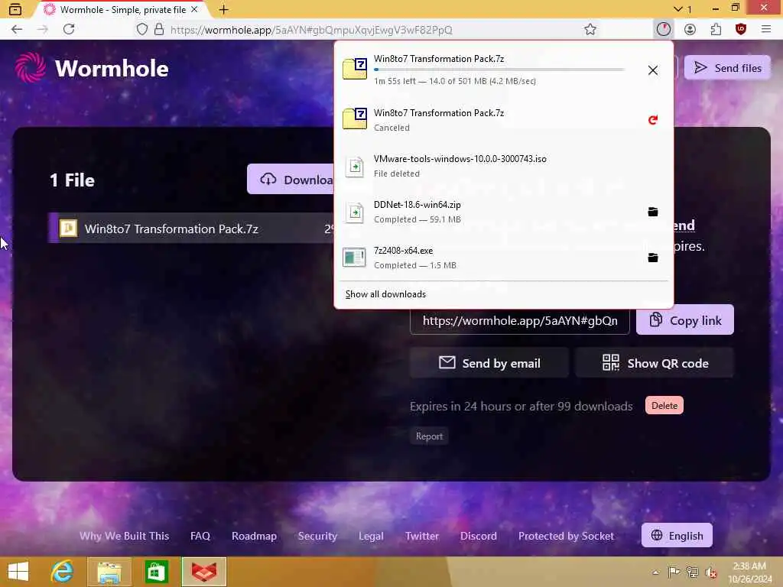Image resolution: width=783 pixels, height=587 pixels.
Task: Open the Legal footer link
Action: click(371, 536)
